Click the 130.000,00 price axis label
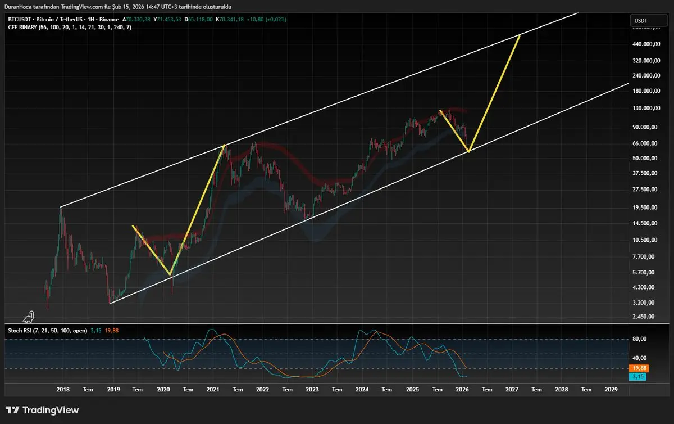This screenshot has width=674, height=424. coord(646,108)
